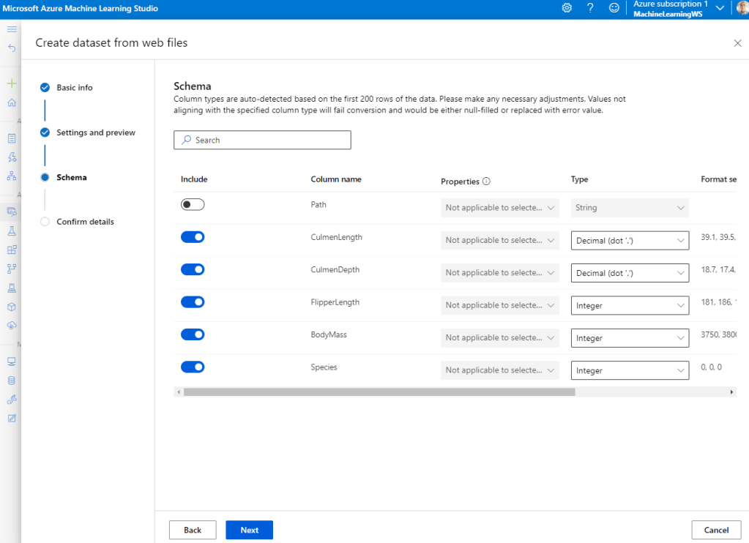The width and height of the screenshot is (749, 543).
Task: Open the settings gear in the header
Action: pyautogui.click(x=567, y=8)
